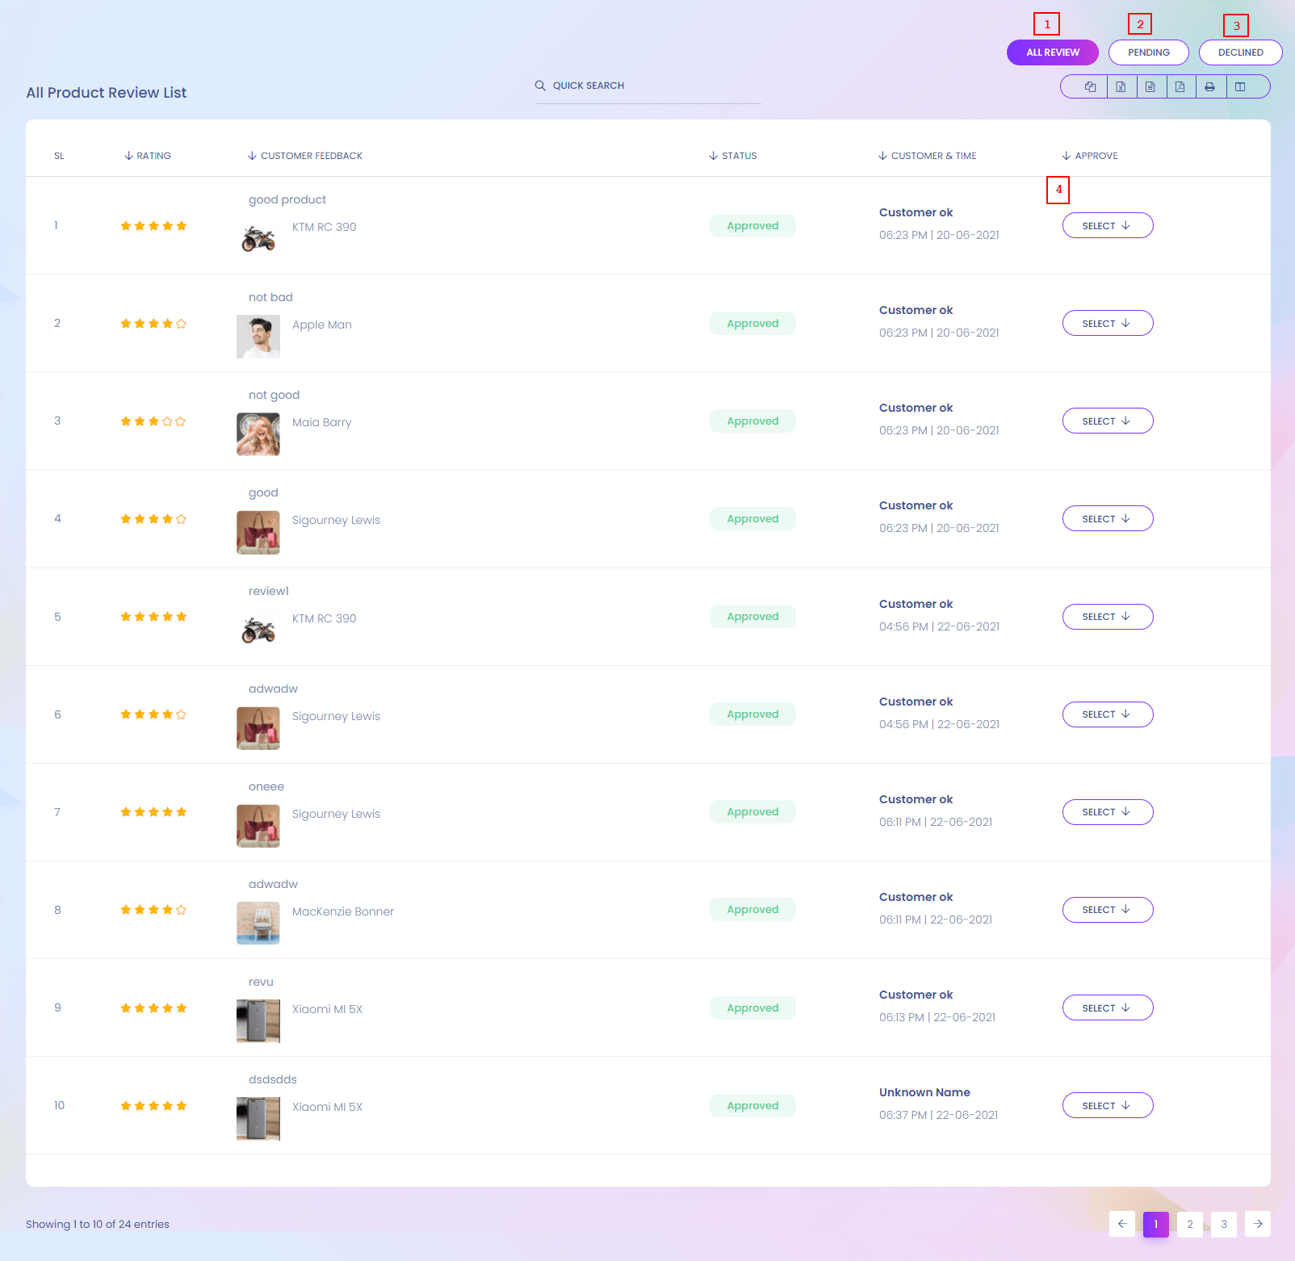Jump to page 3 of results
1295x1261 pixels.
[1223, 1224]
